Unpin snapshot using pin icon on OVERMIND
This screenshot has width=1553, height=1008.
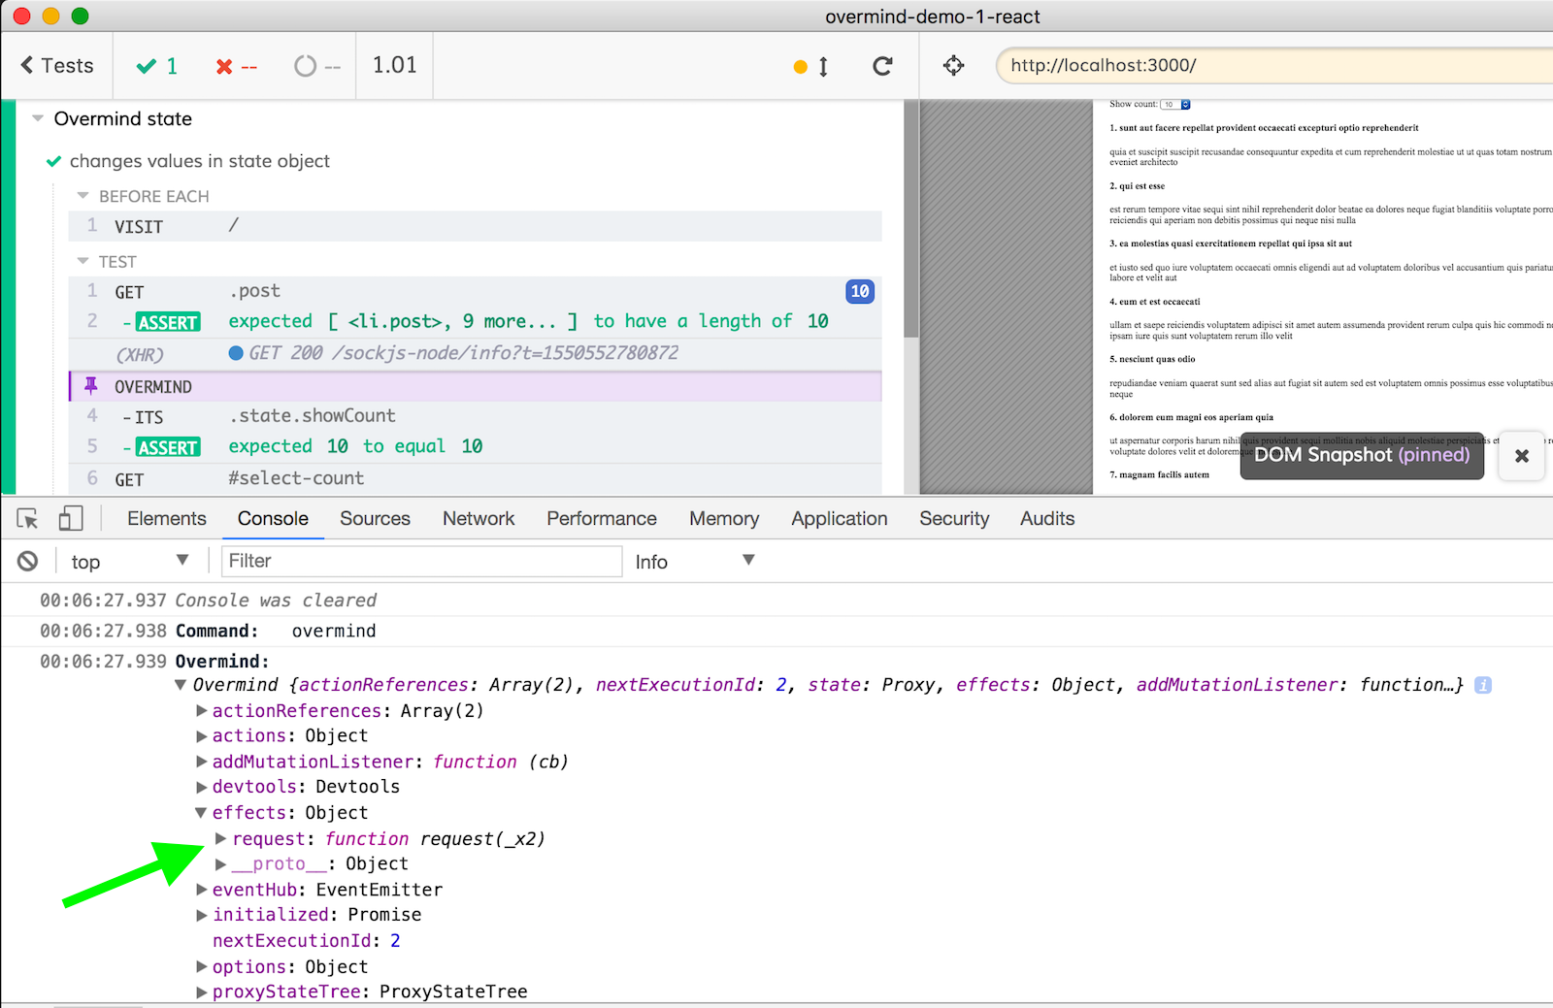pyautogui.click(x=91, y=386)
